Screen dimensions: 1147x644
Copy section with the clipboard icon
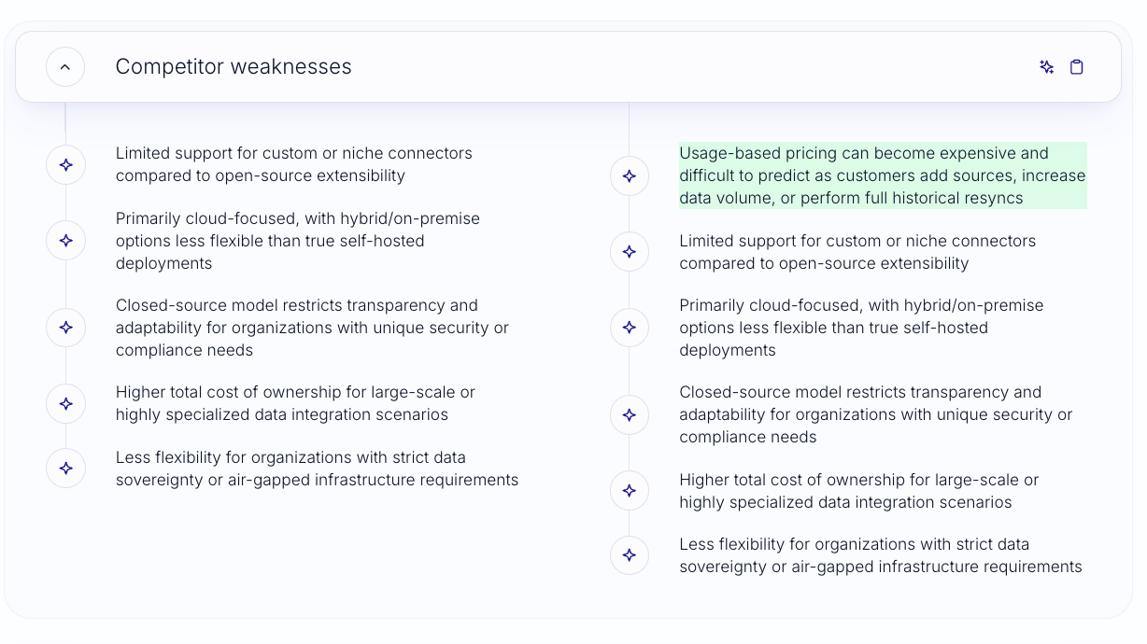(1077, 67)
